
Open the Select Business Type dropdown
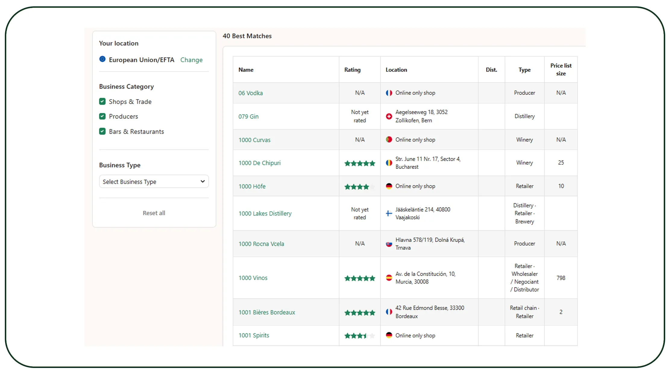tap(154, 182)
